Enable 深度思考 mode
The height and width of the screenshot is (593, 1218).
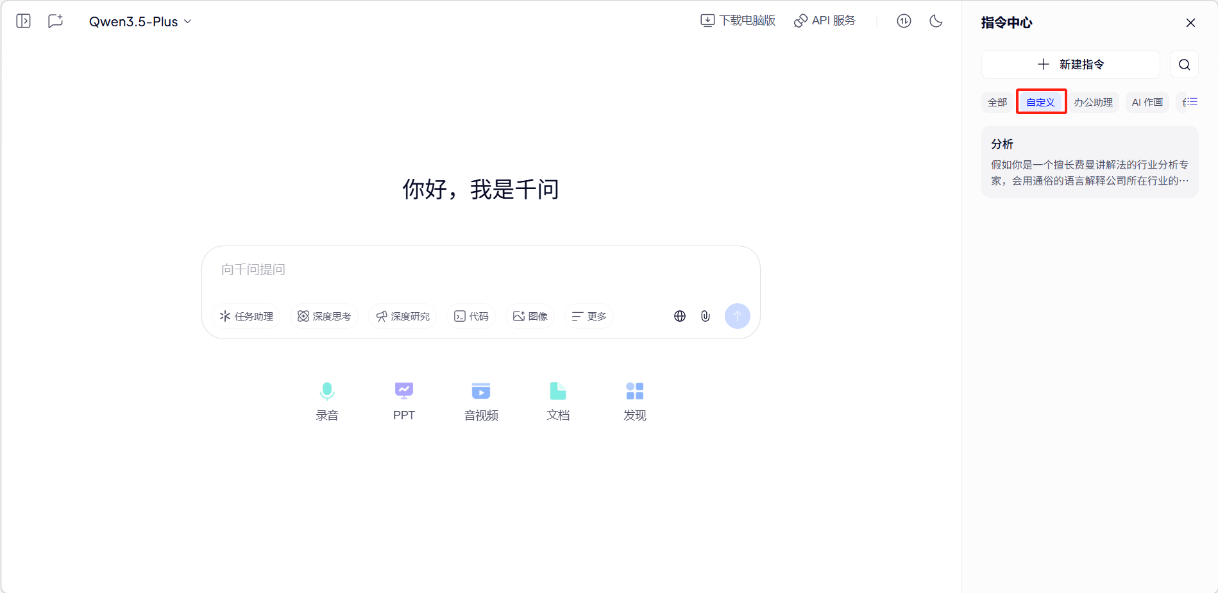pos(325,317)
